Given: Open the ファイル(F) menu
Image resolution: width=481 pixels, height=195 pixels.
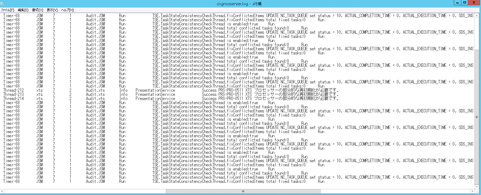Looking at the screenshot, I should [8, 10].
